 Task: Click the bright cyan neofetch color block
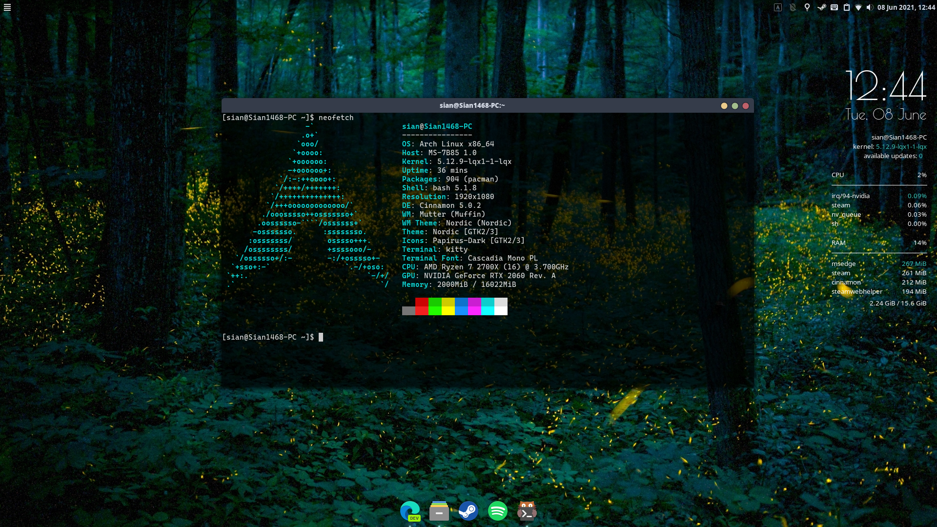pyautogui.click(x=488, y=311)
